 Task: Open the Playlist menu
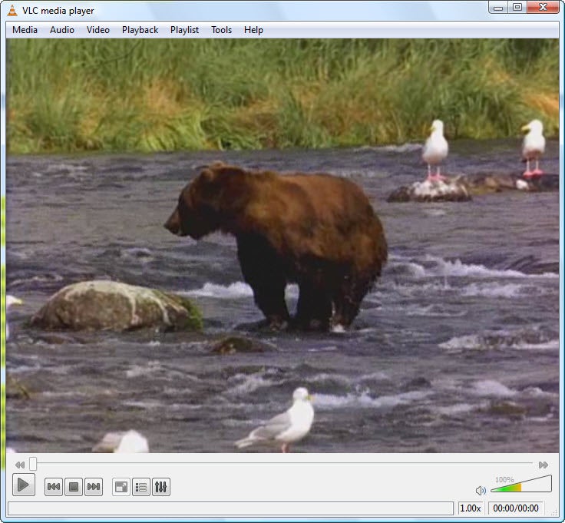(184, 30)
